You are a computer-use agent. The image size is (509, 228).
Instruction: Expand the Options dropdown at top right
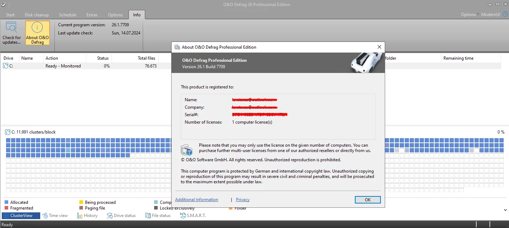coord(470,15)
